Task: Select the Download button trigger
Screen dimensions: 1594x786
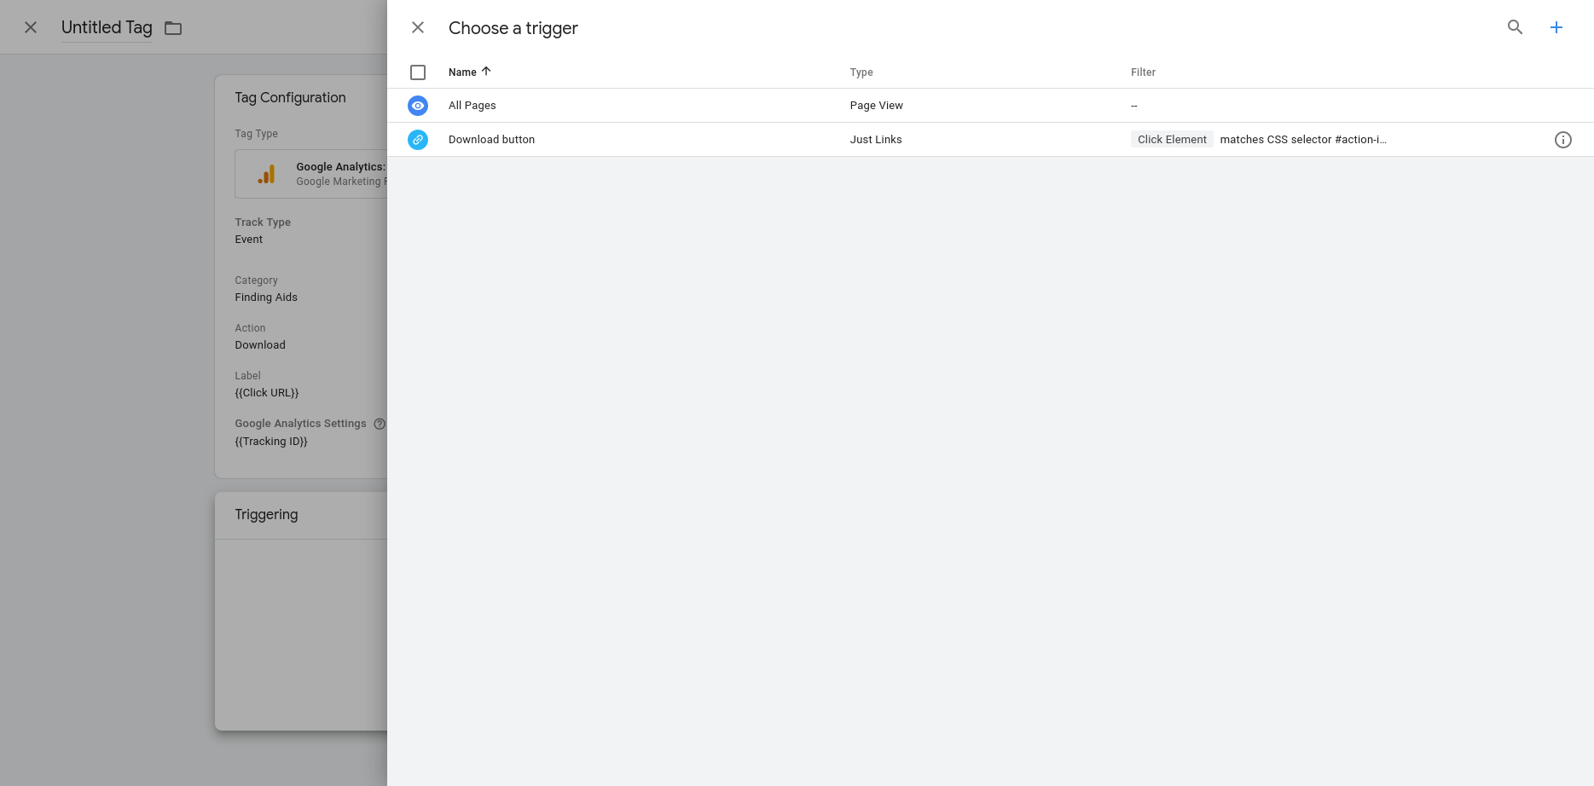Action: click(x=491, y=140)
